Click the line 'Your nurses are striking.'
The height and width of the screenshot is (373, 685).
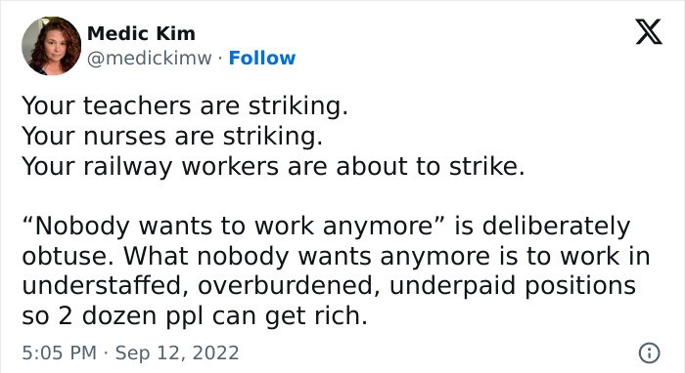coord(172,136)
